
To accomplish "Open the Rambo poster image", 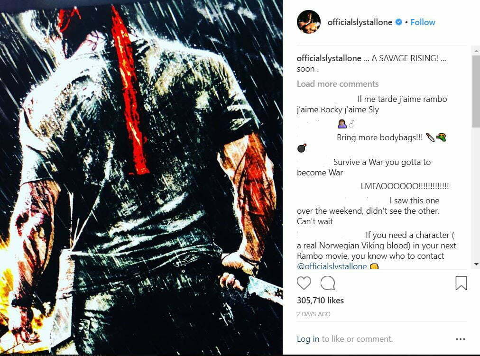I will coord(141,178).
